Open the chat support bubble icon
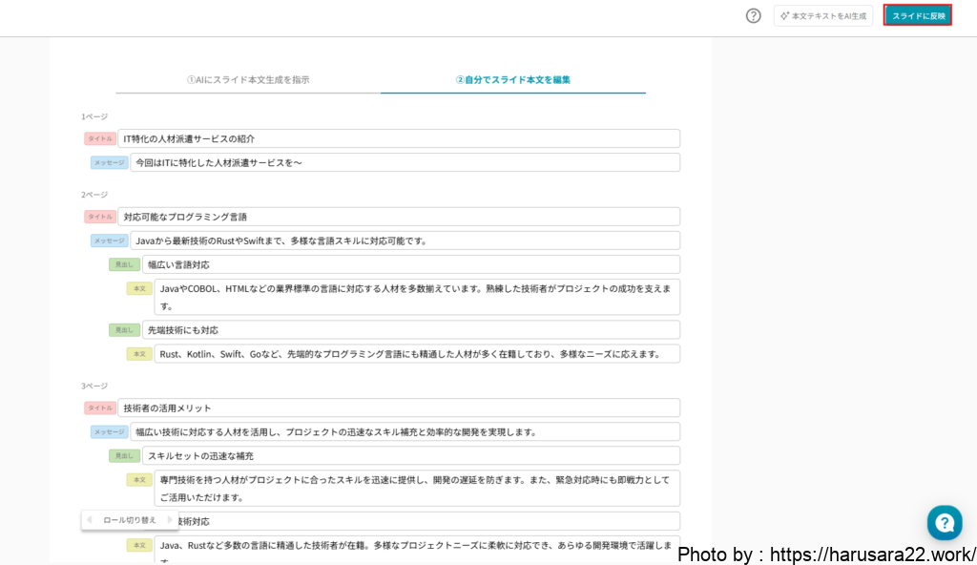 944,523
